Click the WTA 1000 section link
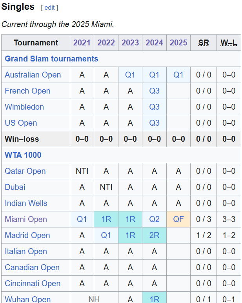 pyautogui.click(x=23, y=155)
